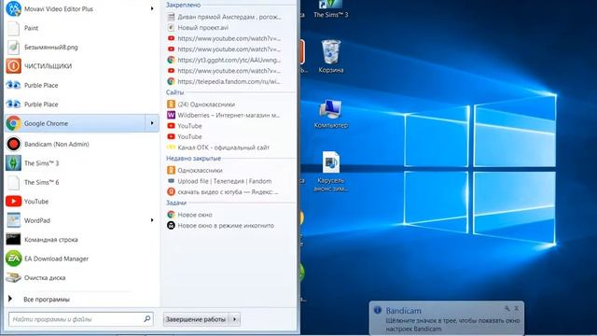Viewport: 597px width, 336px height.
Task: Open the YouTube app in Start menu list
Action: pos(81,202)
